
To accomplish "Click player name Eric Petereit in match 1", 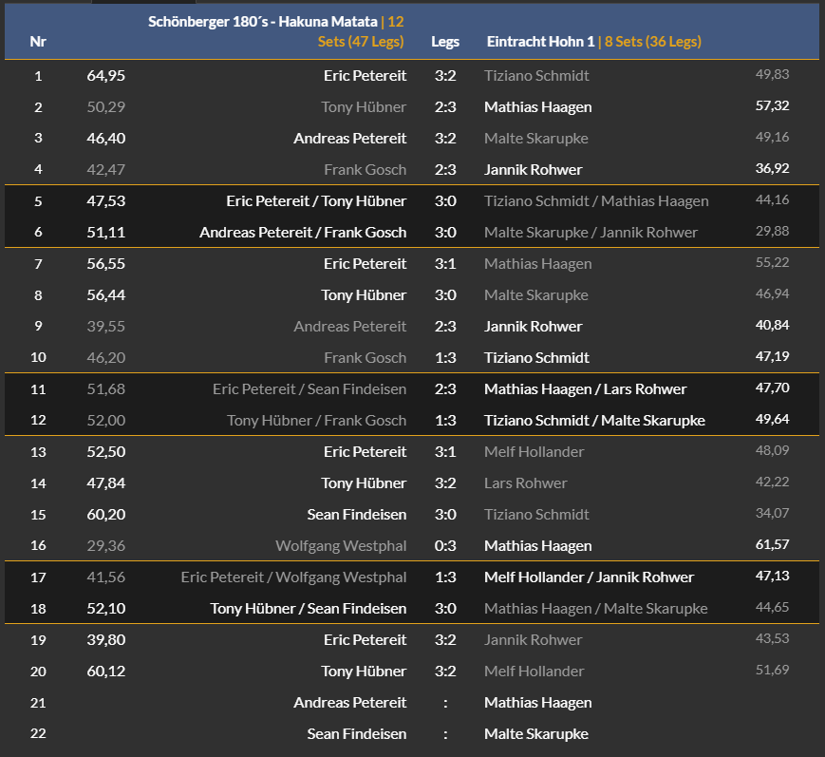I will pos(365,76).
